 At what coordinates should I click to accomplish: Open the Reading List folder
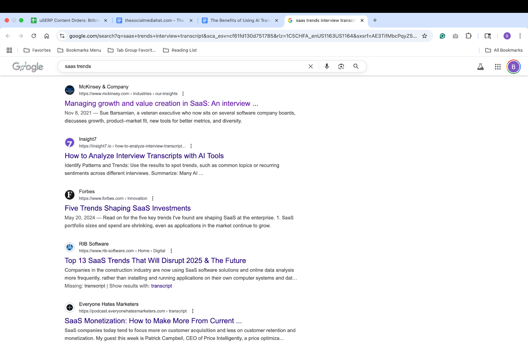click(180, 50)
